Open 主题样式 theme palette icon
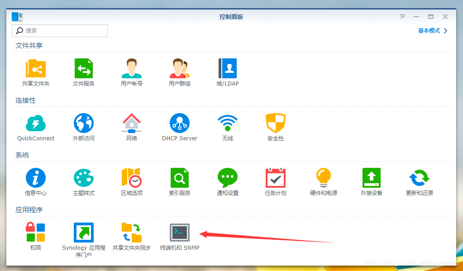 (x=84, y=178)
